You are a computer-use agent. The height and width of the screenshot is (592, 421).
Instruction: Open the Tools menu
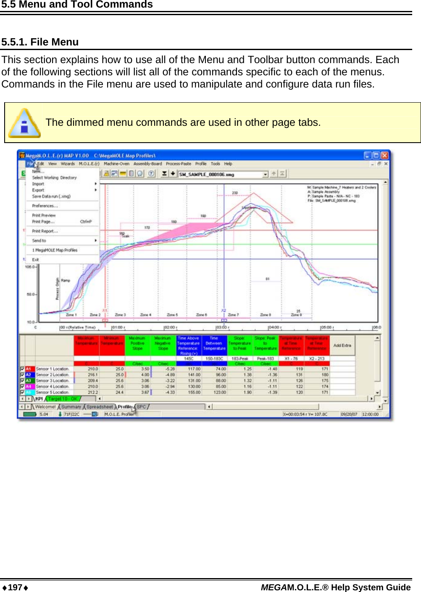(x=215, y=164)
